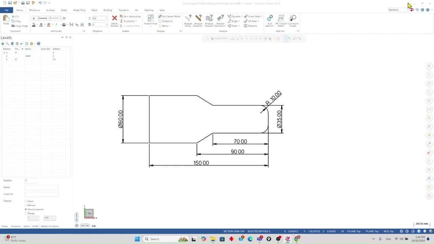Open Levels display options gear
Viewport: 434px width, 244px height.
[x=32, y=44]
